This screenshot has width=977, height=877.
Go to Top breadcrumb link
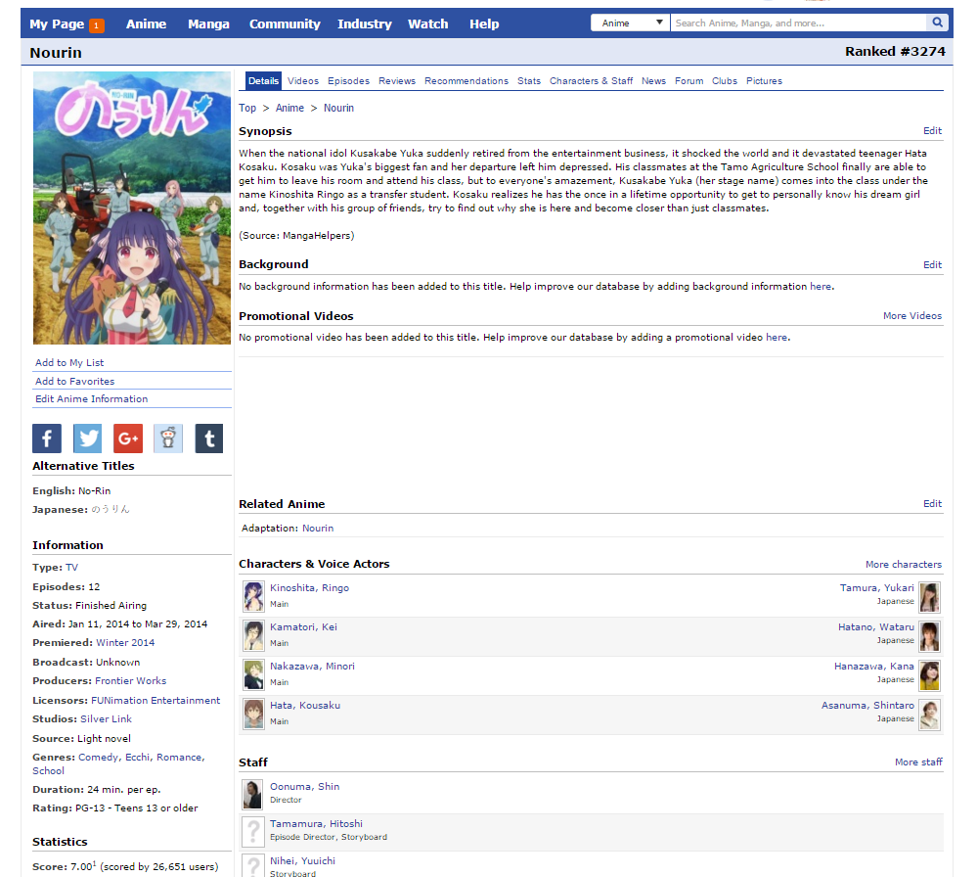(247, 108)
